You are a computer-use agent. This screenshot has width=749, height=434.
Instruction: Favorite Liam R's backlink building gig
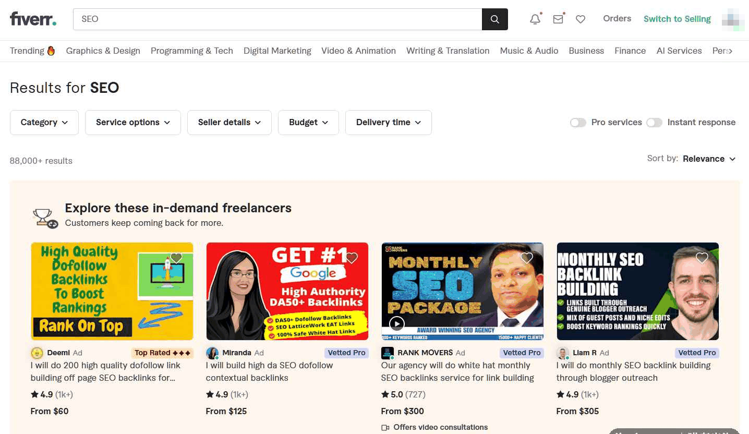point(702,258)
